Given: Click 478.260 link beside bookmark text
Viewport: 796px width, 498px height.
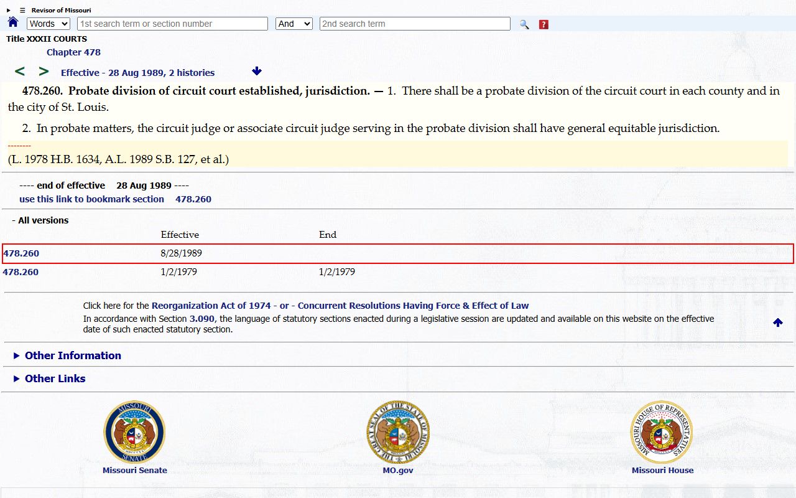Looking at the screenshot, I should click(193, 199).
